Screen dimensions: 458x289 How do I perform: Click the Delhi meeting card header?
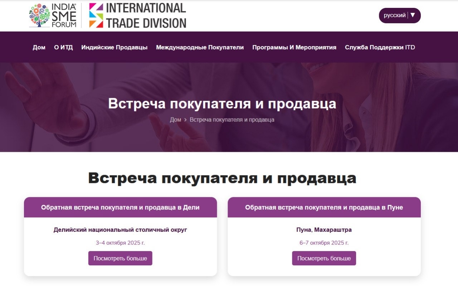[120, 207]
